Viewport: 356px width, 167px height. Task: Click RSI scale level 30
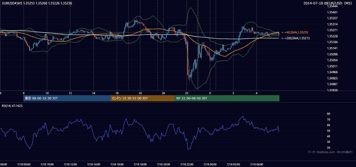coord(329,142)
